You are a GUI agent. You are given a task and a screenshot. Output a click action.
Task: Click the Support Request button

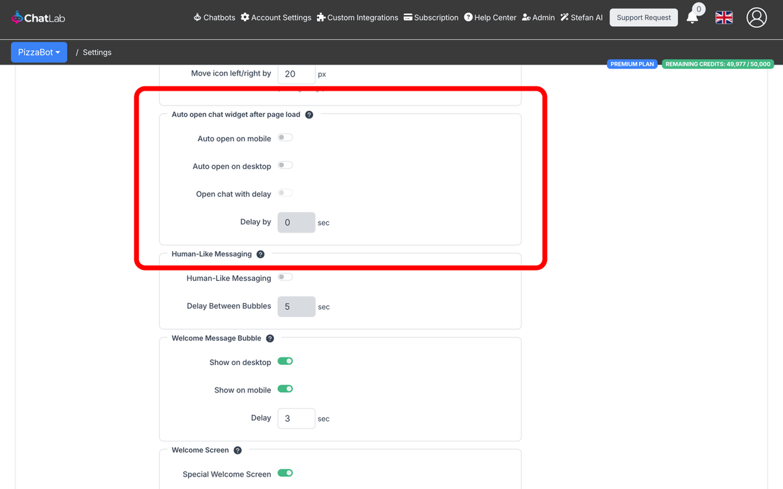643,18
